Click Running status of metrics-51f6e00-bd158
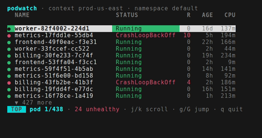 [x=129, y=76]
